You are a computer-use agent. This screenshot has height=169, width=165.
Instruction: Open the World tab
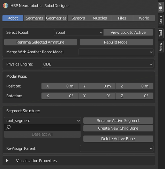click(x=144, y=18)
